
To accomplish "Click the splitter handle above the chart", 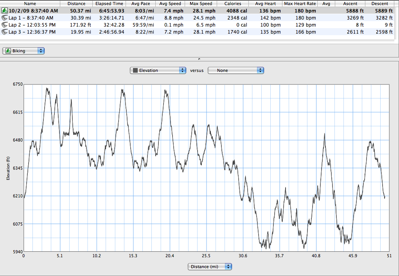I will pyautogui.click(x=199, y=59).
